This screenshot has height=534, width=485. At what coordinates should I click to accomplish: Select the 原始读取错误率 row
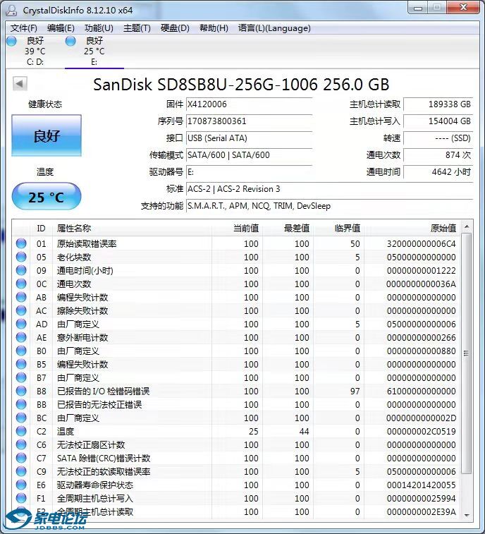tap(238, 243)
